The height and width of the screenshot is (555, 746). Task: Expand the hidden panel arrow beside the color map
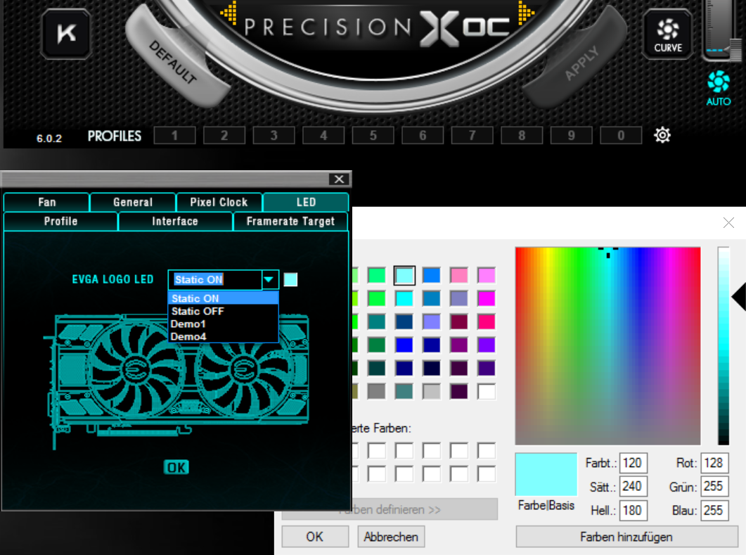738,297
